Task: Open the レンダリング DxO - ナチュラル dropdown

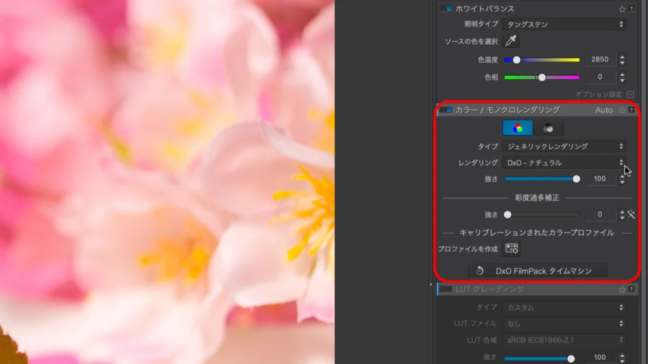Action: click(564, 162)
